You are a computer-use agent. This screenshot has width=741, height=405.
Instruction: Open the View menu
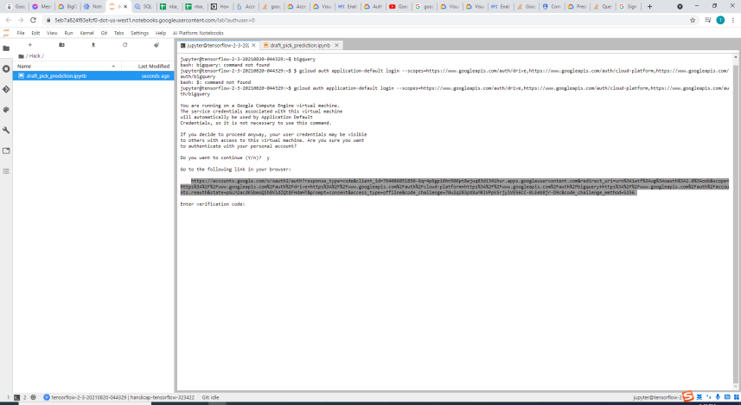52,33
